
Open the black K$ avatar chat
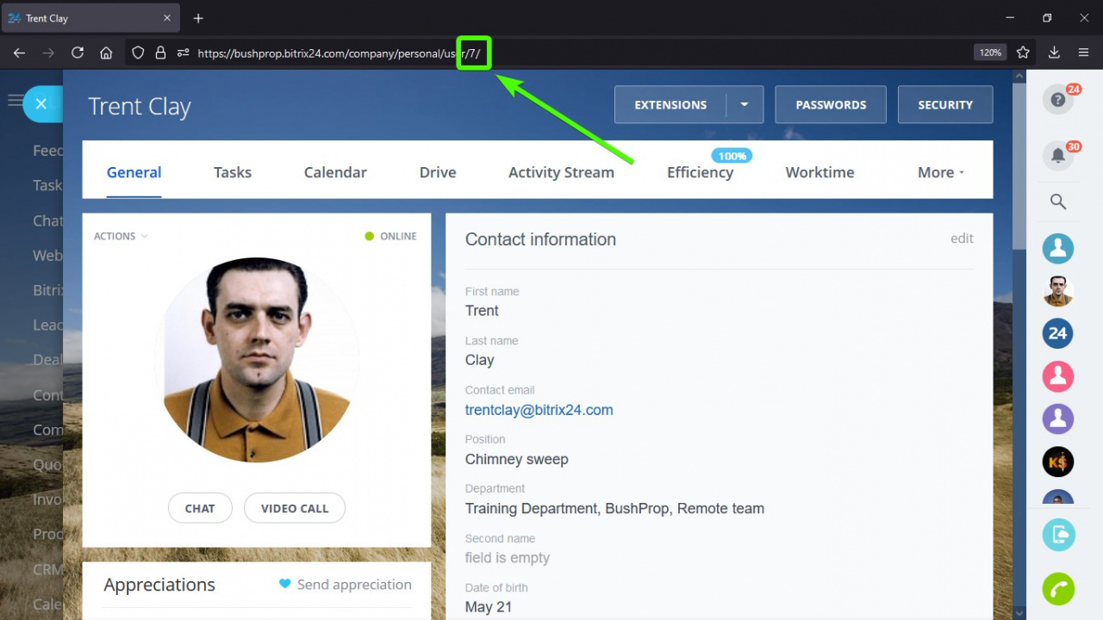point(1058,462)
